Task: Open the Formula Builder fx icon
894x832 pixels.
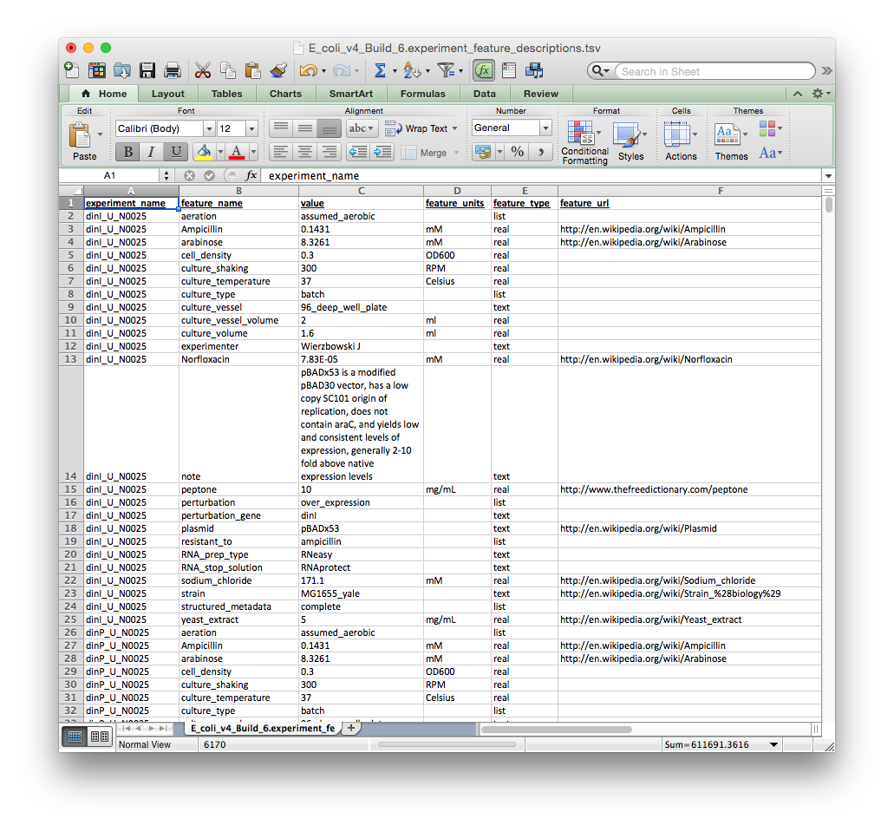Action: [483, 70]
